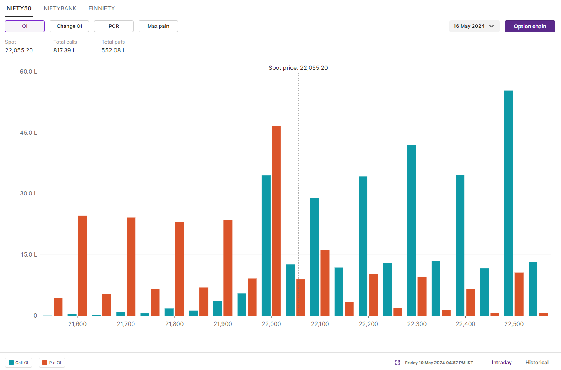561x370 pixels.
Task: Click the Total calls value 817.39 L
Action: (x=65, y=50)
